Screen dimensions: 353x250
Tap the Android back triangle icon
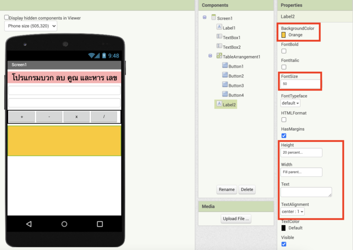coord(29,224)
